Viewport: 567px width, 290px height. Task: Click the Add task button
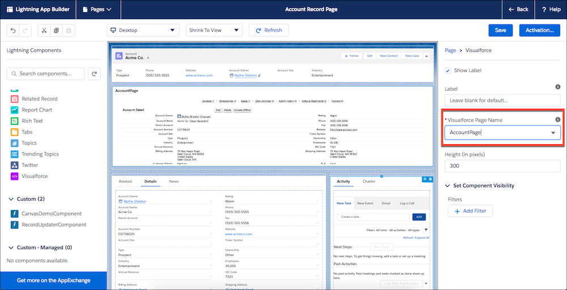tap(419, 217)
